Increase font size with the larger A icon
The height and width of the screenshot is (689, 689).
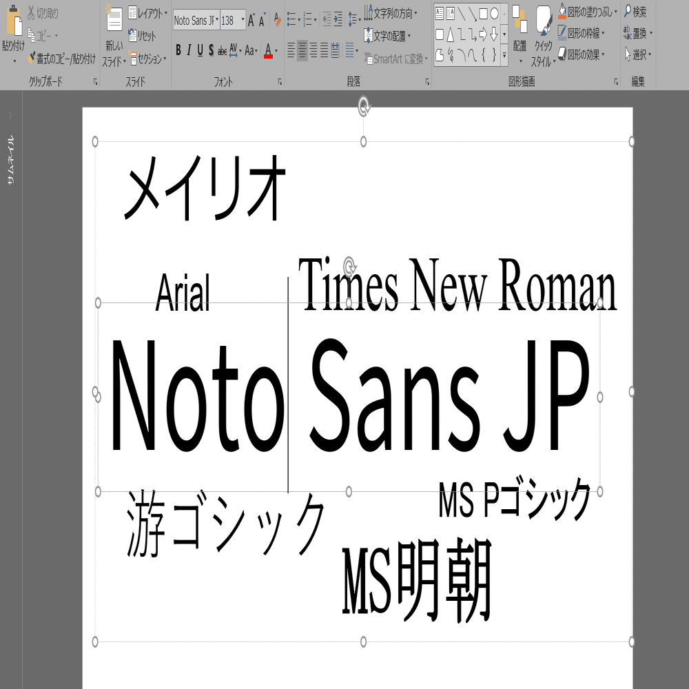(251, 20)
